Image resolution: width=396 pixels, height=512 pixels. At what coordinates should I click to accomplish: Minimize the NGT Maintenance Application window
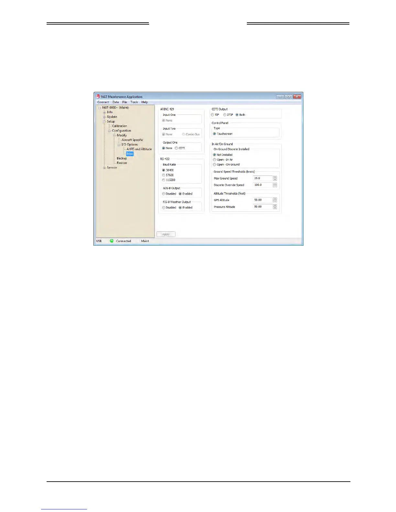[280, 97]
